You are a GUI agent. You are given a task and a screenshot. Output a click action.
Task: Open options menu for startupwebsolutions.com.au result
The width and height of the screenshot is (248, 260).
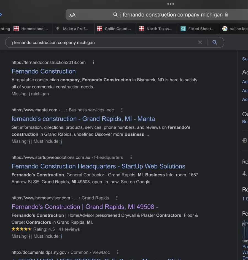[131, 157]
